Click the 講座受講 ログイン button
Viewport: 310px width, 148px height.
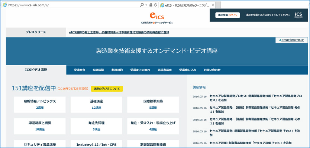tap(227, 15)
